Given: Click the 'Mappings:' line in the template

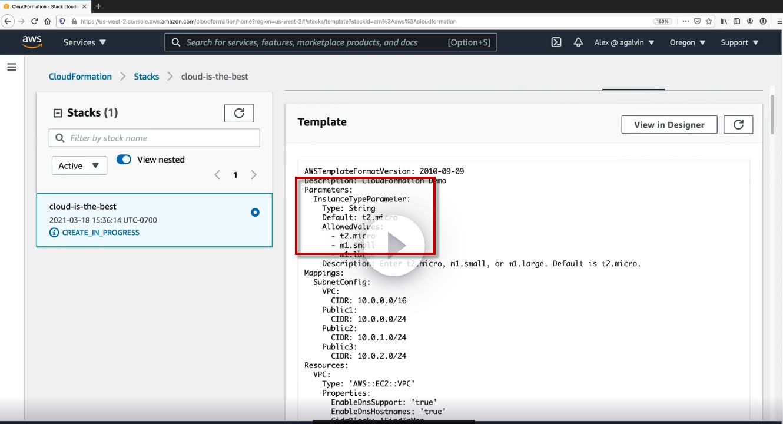Looking at the screenshot, I should 324,273.
